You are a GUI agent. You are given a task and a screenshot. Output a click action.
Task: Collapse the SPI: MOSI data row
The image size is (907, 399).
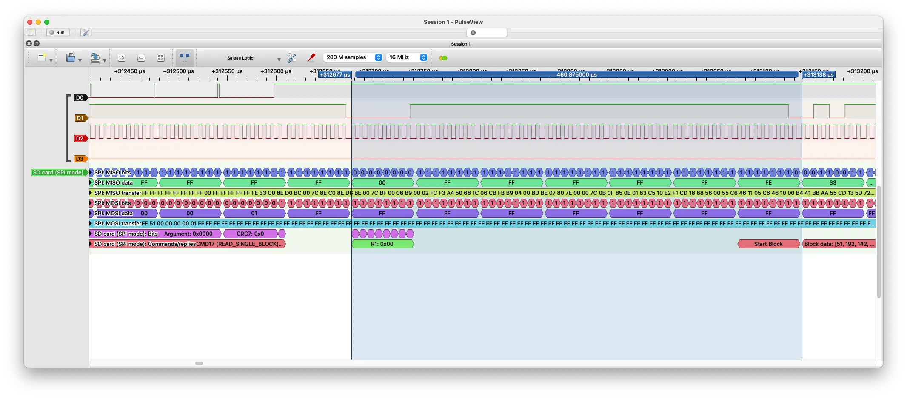pyautogui.click(x=91, y=213)
